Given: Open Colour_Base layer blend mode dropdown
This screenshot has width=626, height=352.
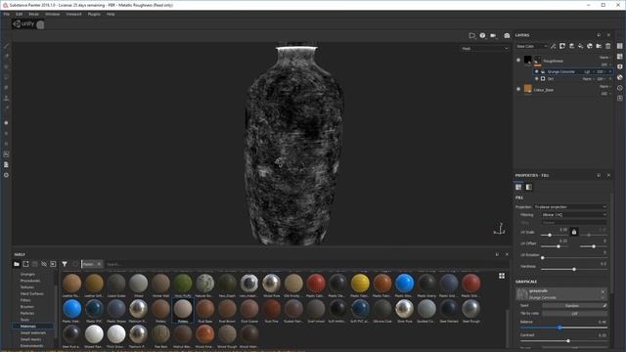Looking at the screenshot, I should [604, 87].
